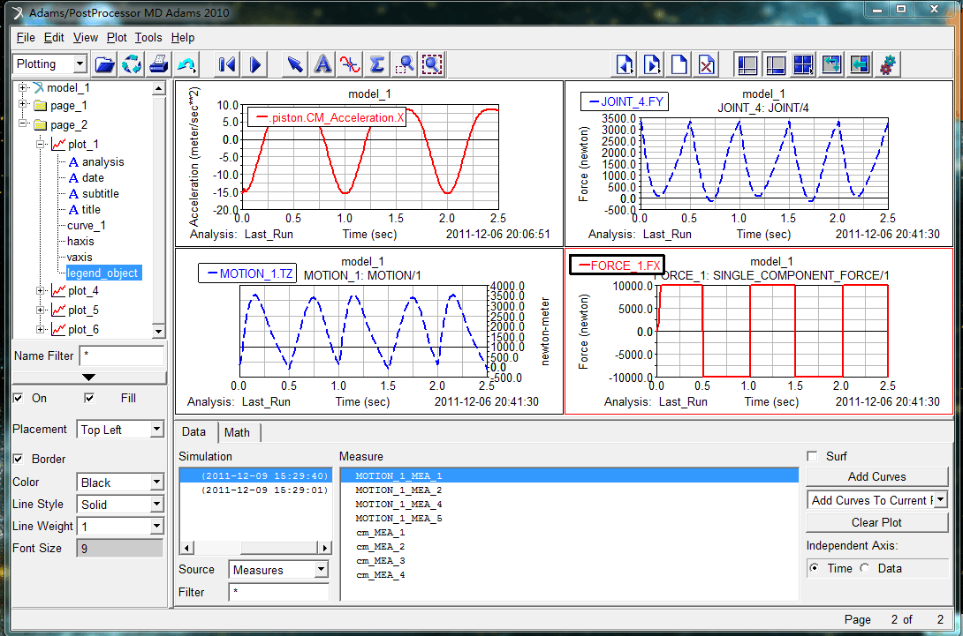Click the play animation icon
This screenshot has width=963, height=636.
[x=254, y=64]
